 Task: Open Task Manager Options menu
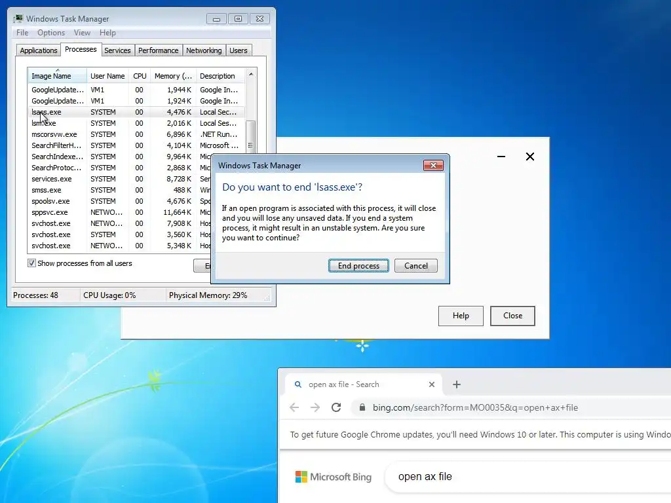click(51, 33)
